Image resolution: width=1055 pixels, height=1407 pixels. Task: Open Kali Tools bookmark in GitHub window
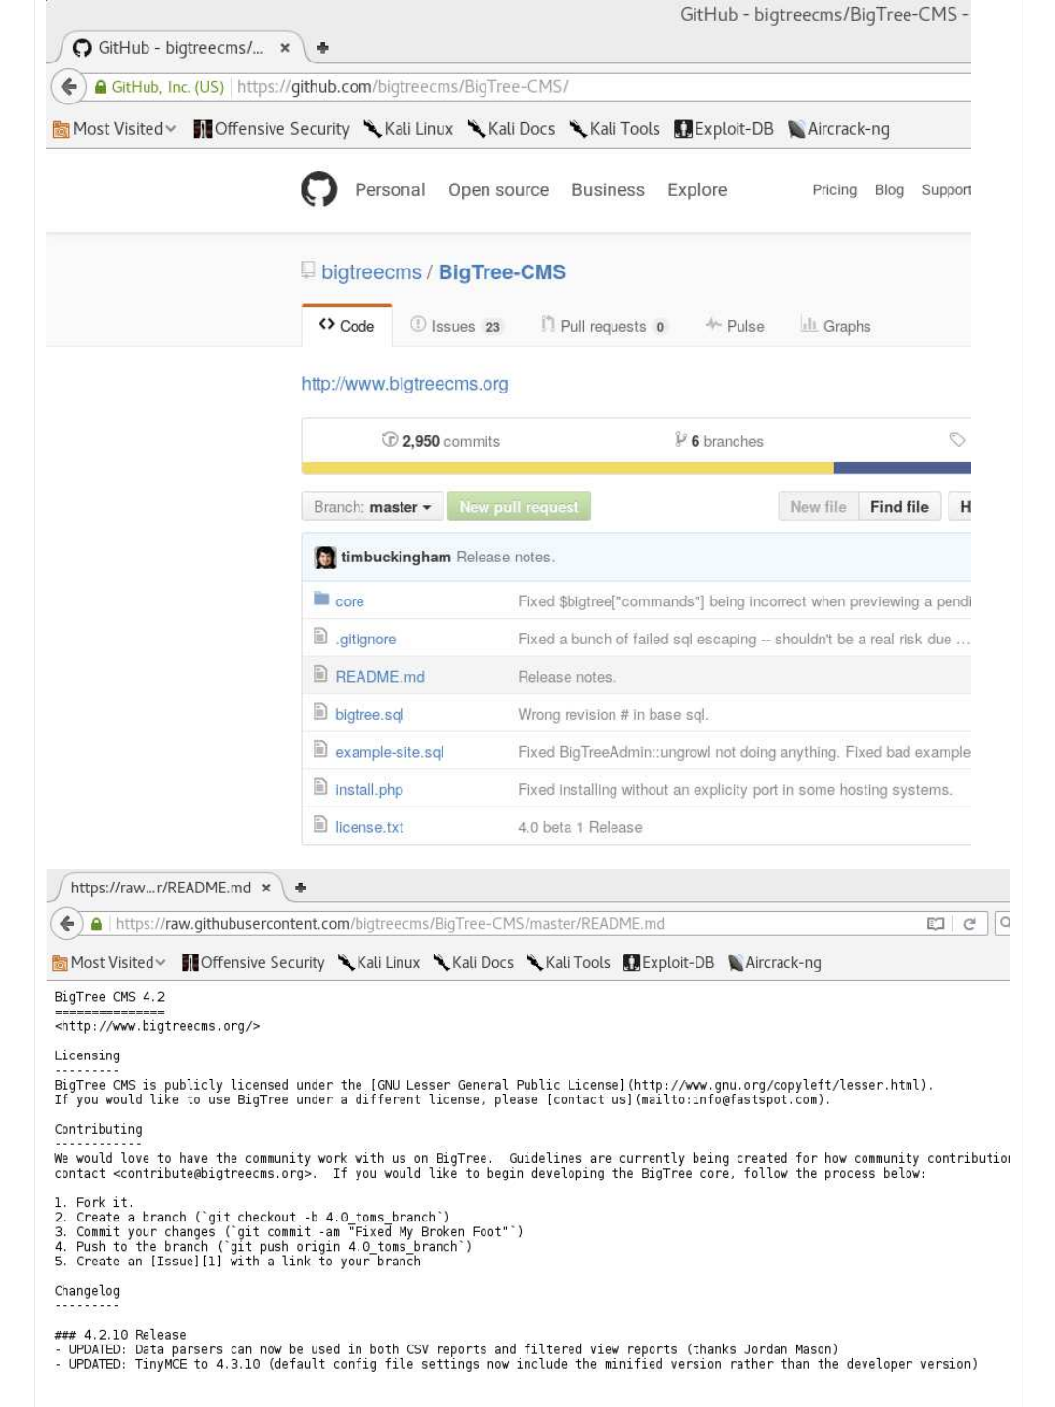[x=614, y=129]
